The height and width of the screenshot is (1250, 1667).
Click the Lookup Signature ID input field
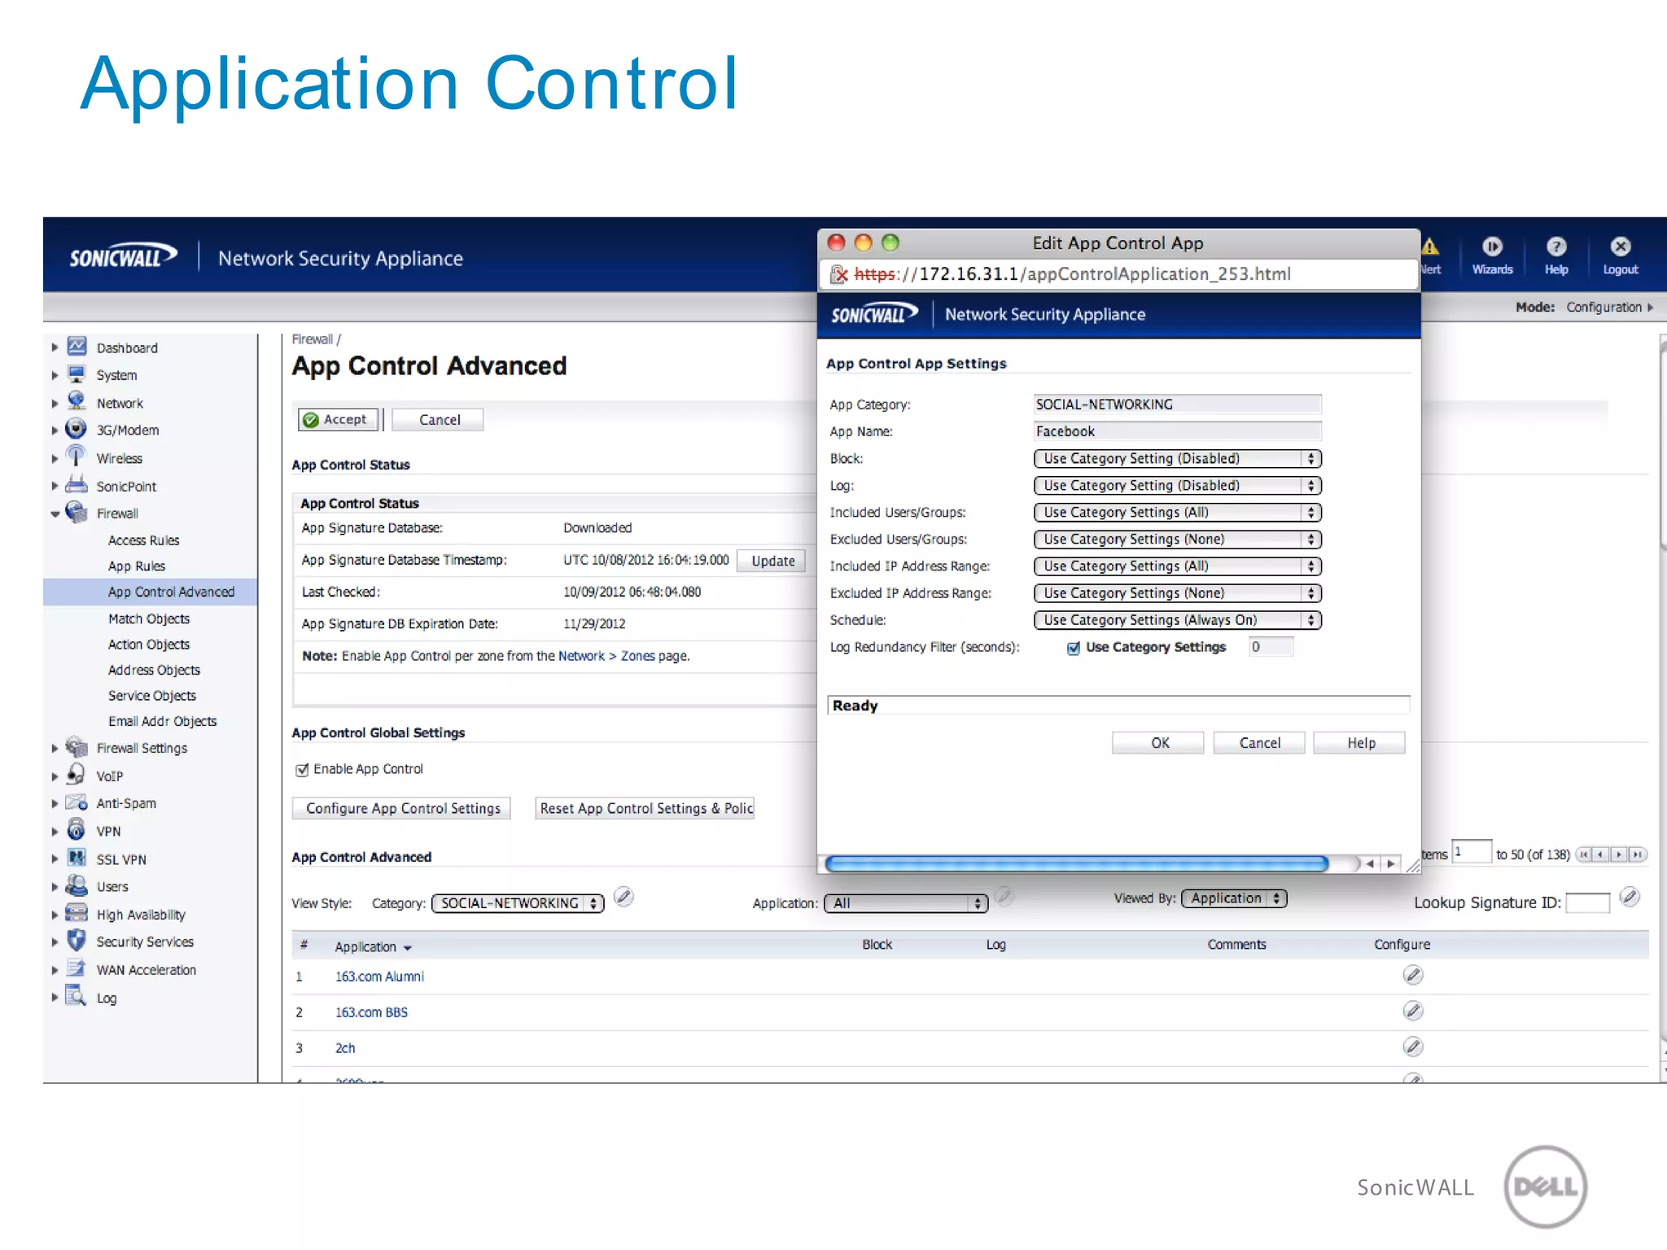pyautogui.click(x=1588, y=903)
